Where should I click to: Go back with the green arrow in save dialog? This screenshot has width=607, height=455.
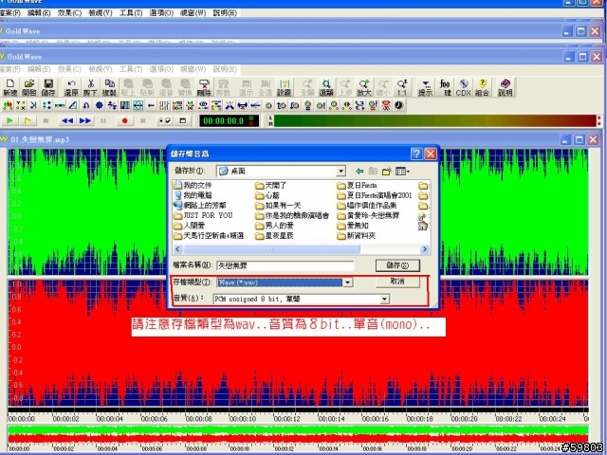tap(359, 171)
